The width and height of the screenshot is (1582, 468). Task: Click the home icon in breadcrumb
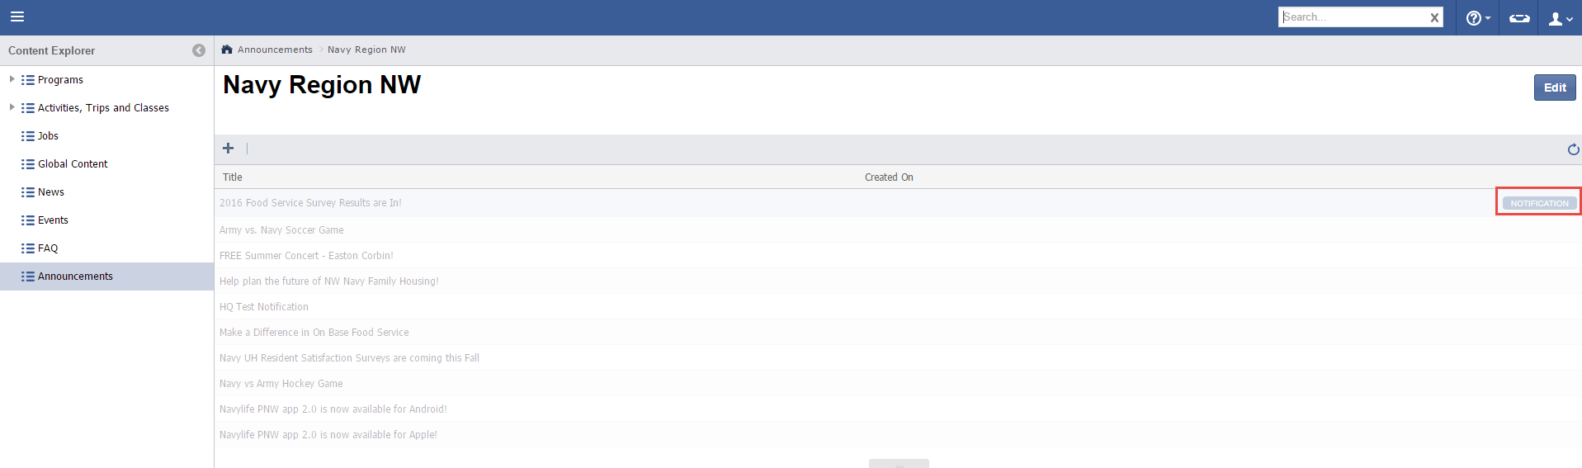(x=227, y=50)
